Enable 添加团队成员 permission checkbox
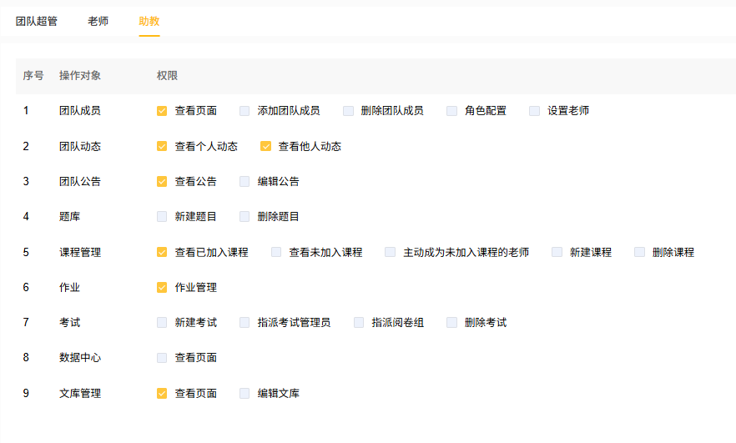 pyautogui.click(x=244, y=111)
